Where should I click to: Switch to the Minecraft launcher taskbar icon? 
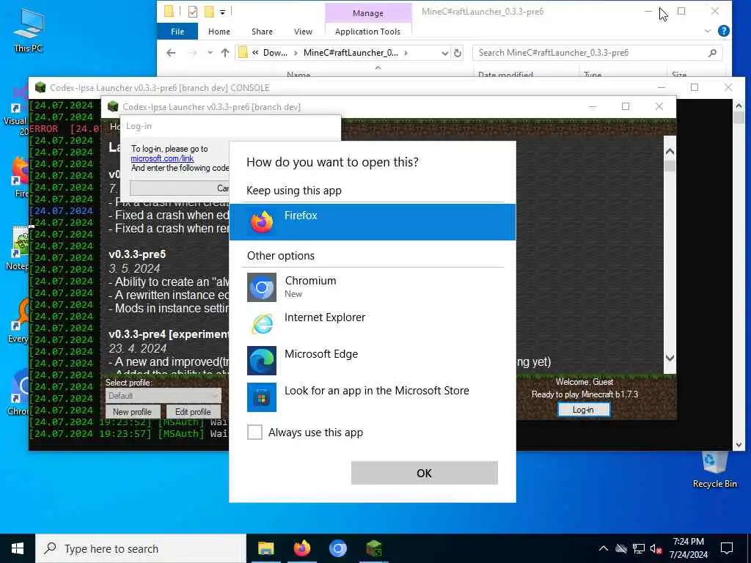click(x=373, y=548)
